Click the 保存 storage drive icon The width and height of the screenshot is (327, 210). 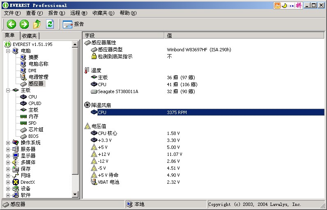point(16,169)
